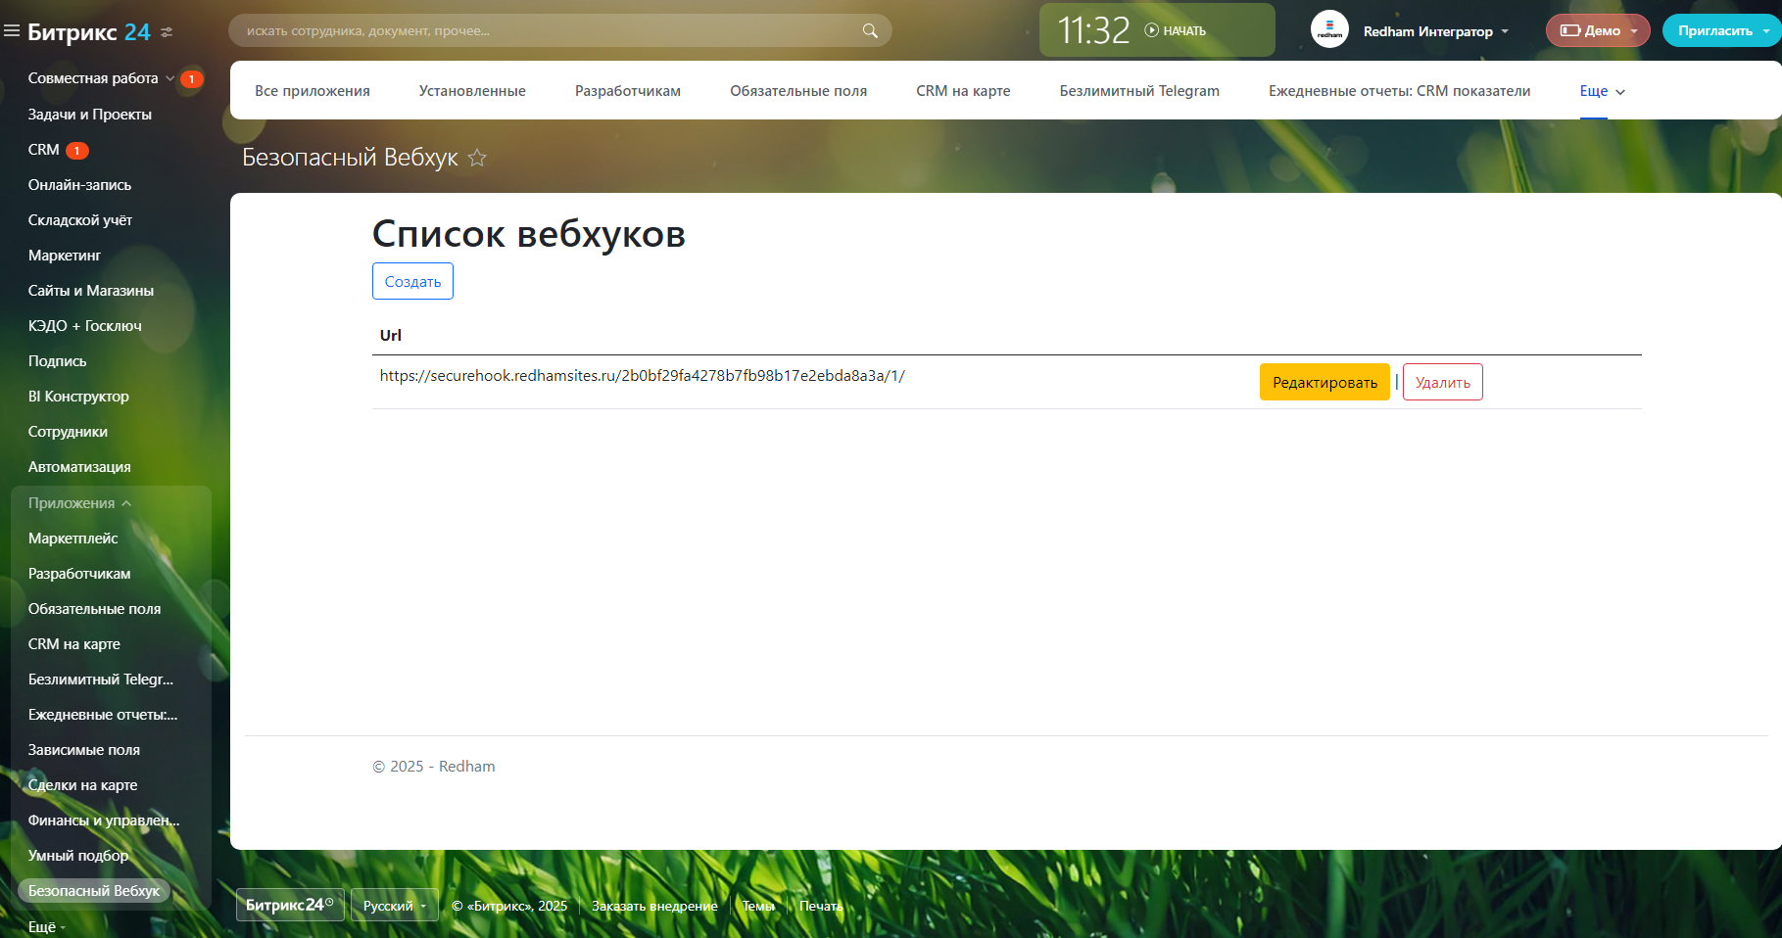Click the Печать footer link
1782x938 pixels.
tap(820, 906)
